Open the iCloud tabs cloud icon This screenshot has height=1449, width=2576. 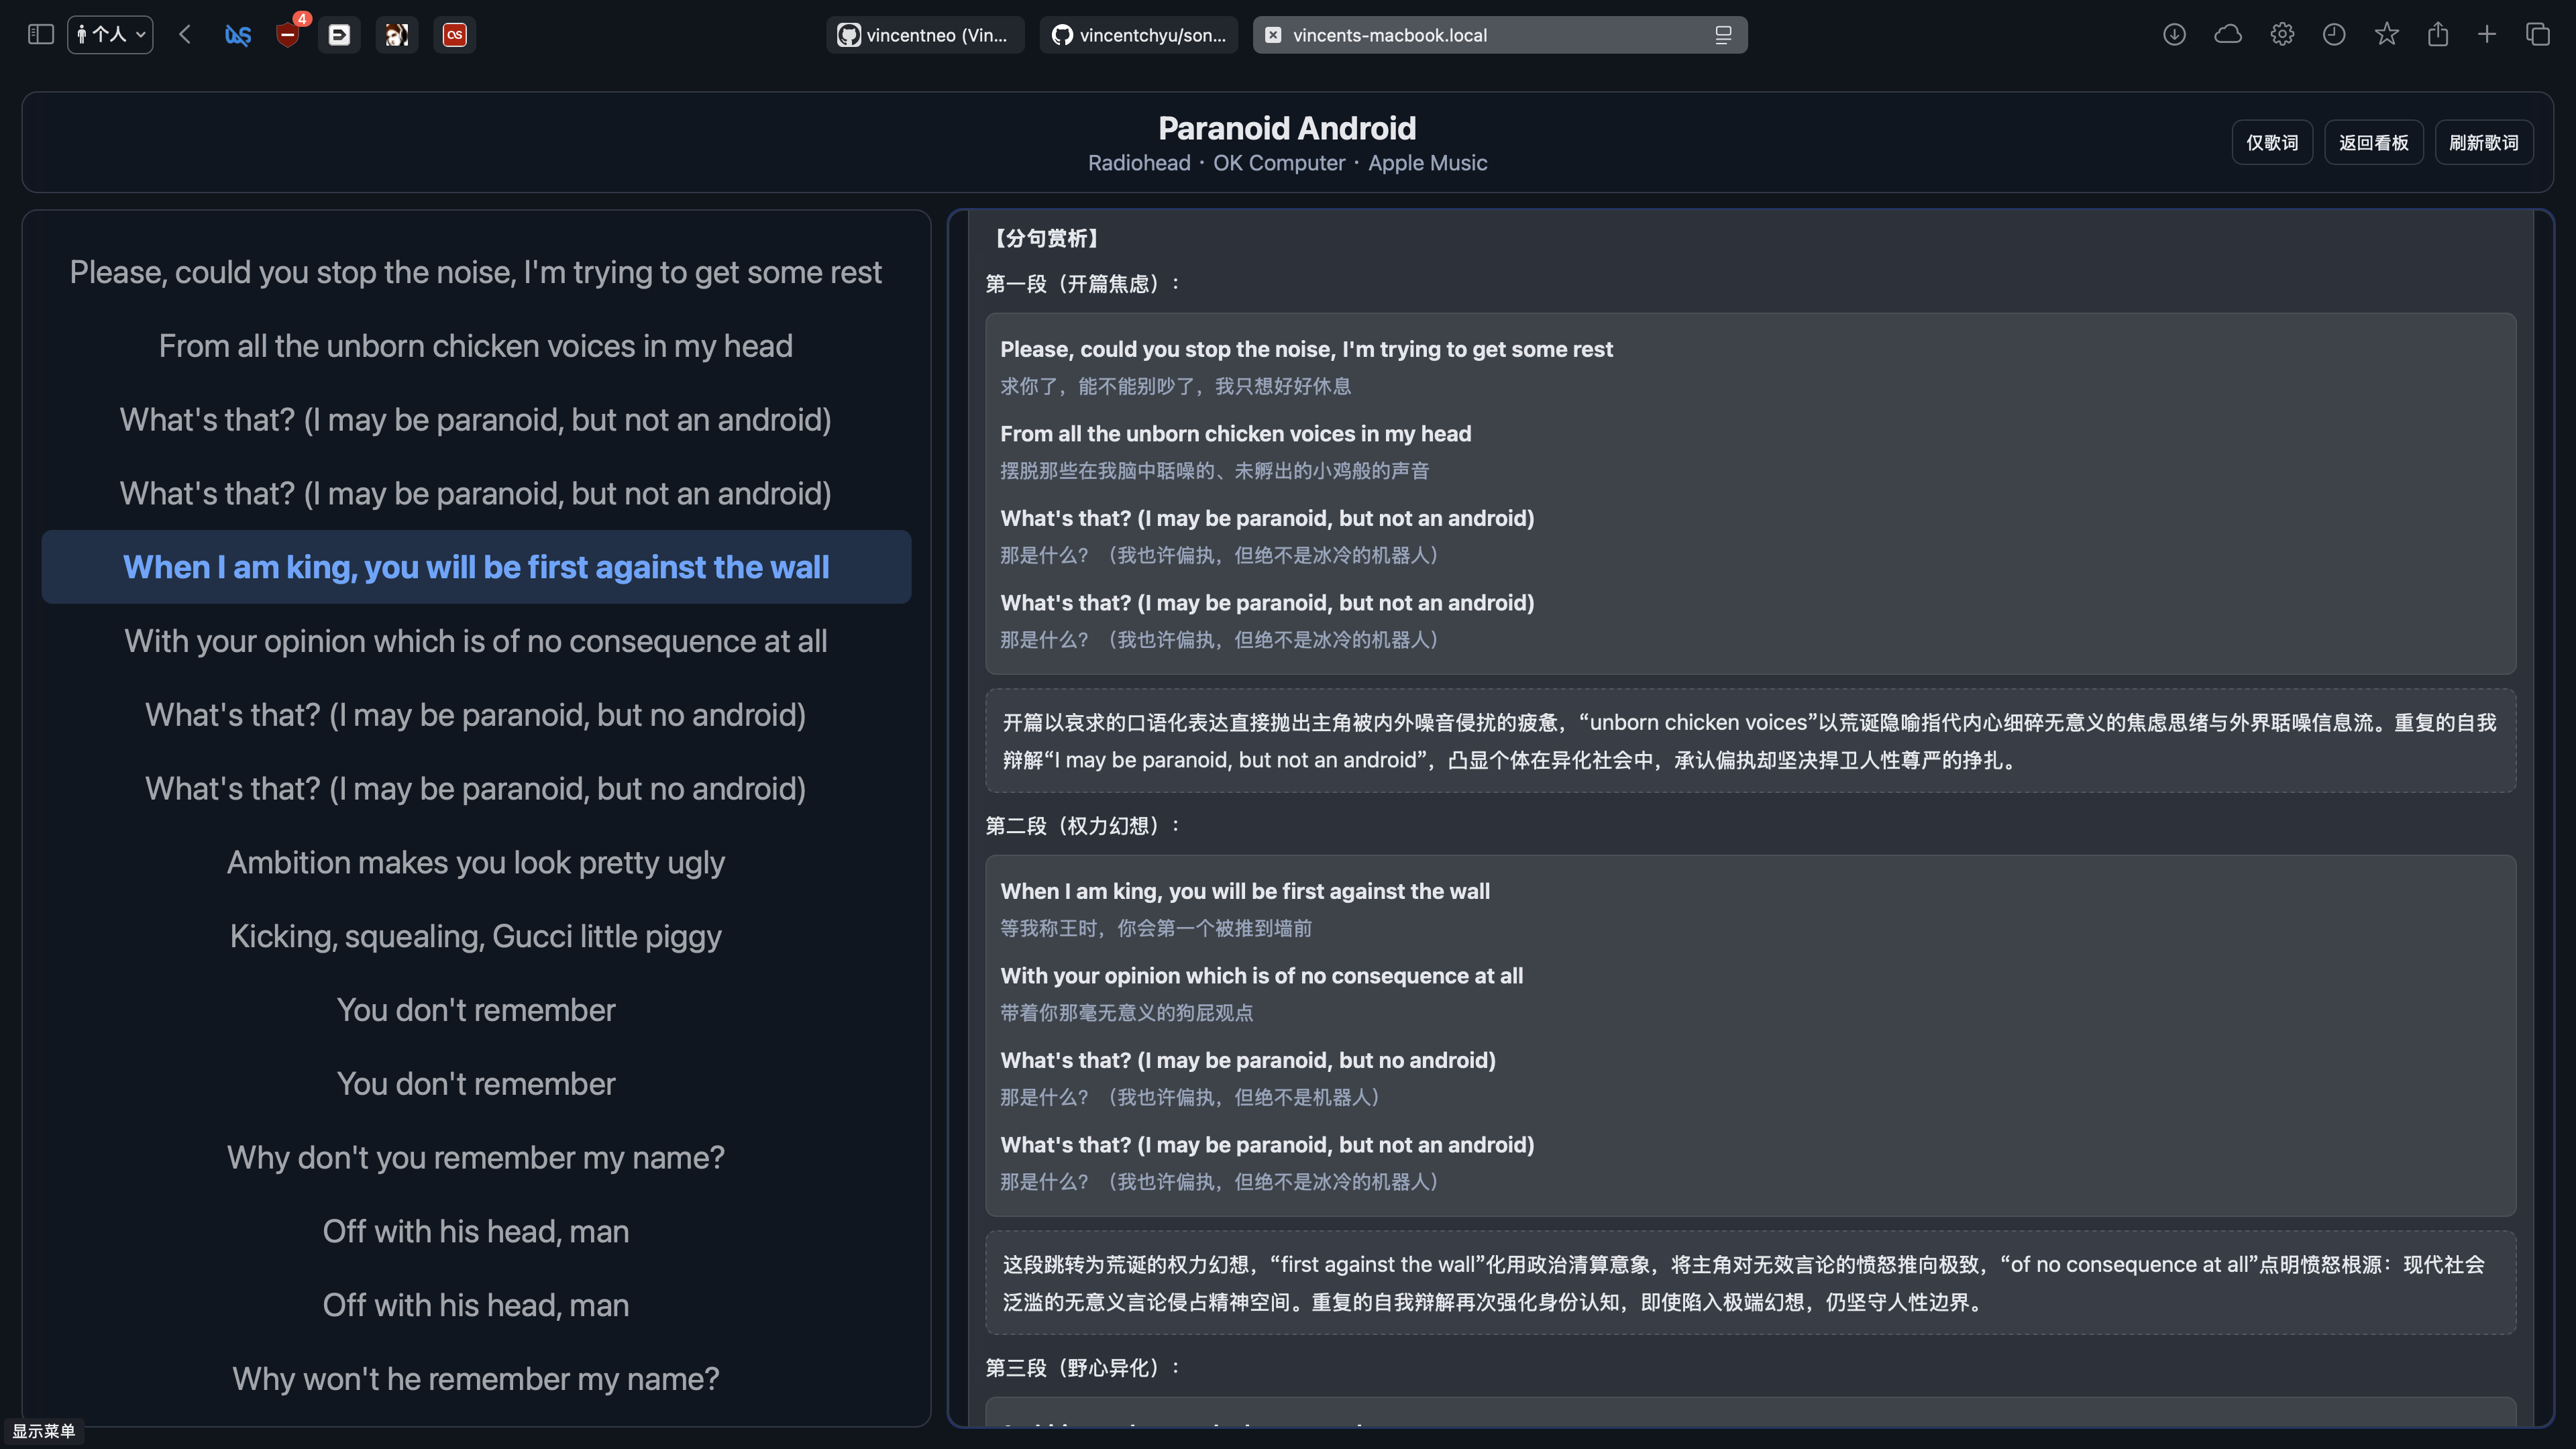(x=2228, y=35)
